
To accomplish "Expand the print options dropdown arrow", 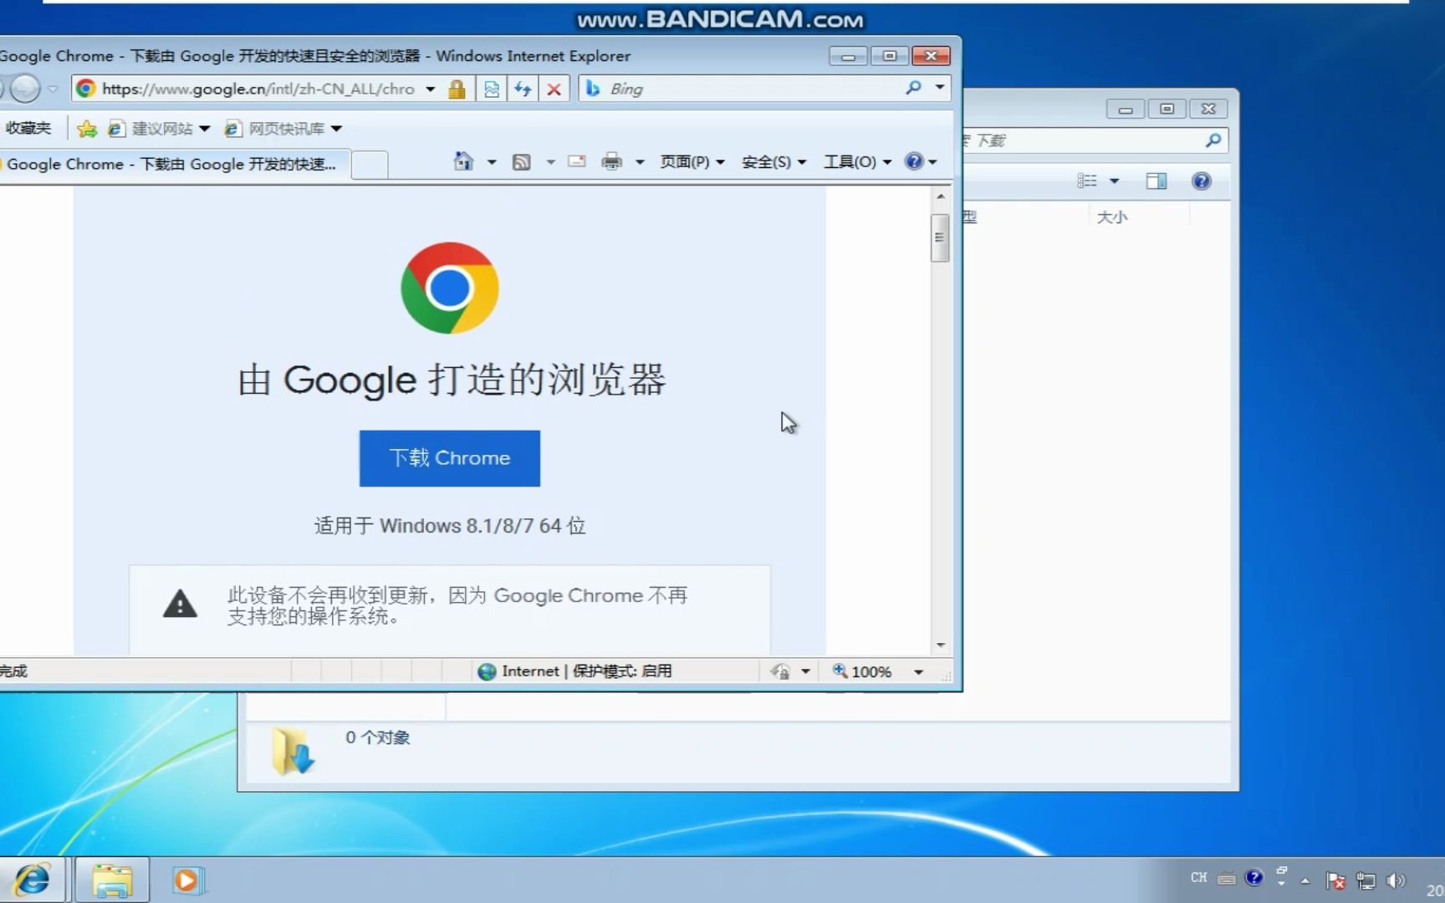I will 640,162.
